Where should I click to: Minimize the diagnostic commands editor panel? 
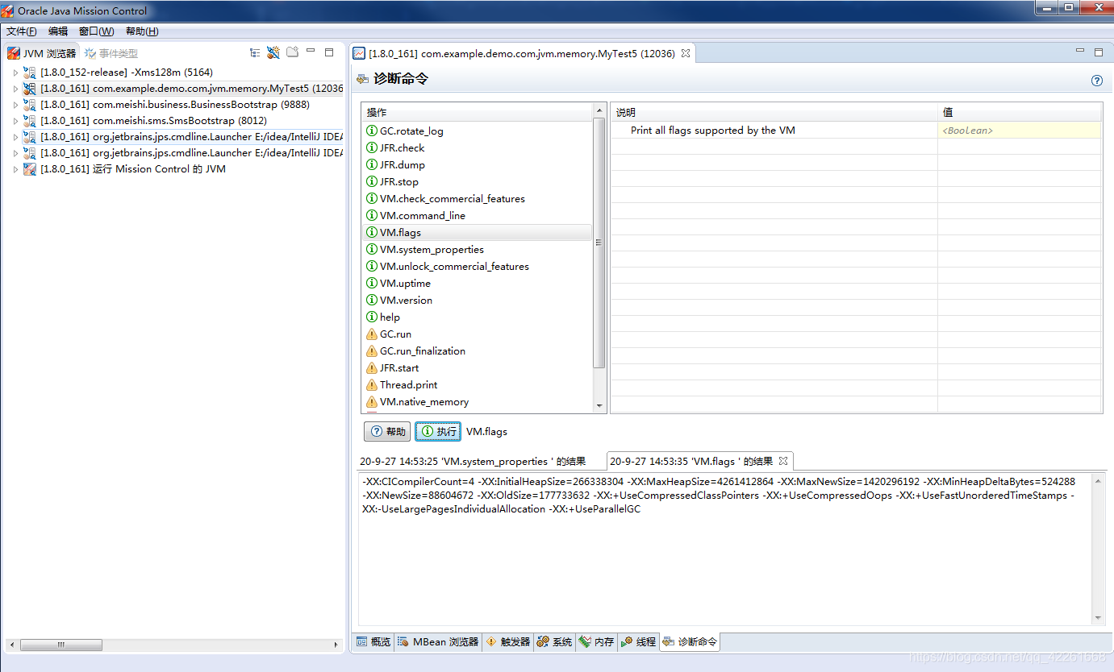click(x=1080, y=52)
